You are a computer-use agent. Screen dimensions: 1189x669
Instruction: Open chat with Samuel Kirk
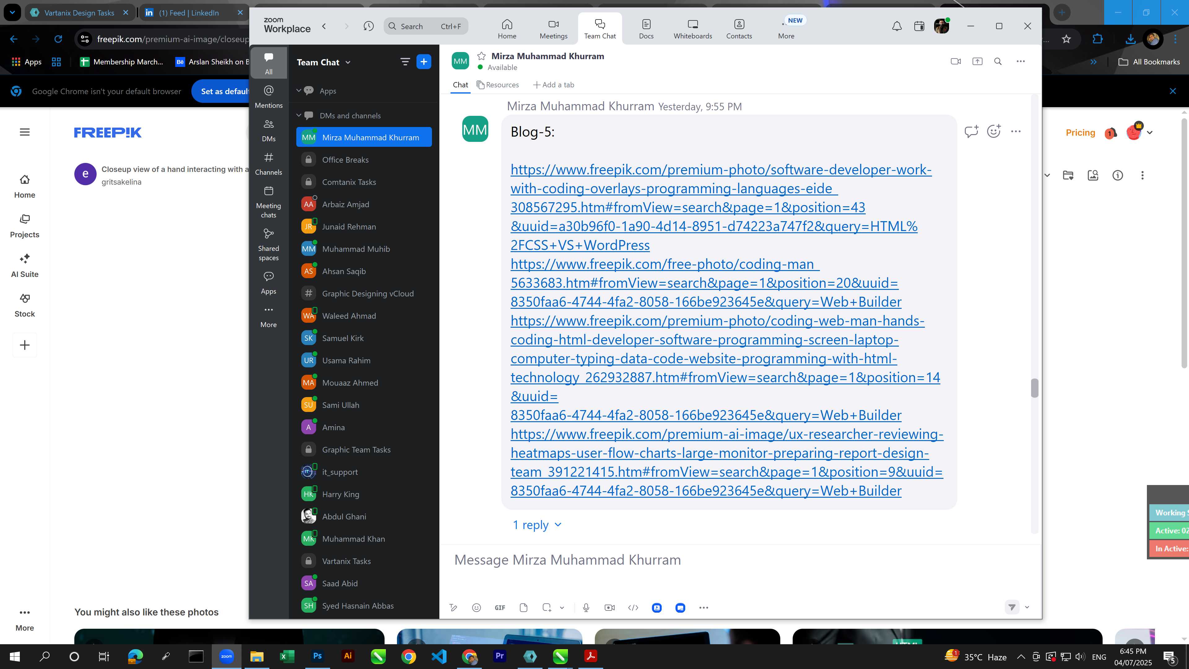coord(364,338)
